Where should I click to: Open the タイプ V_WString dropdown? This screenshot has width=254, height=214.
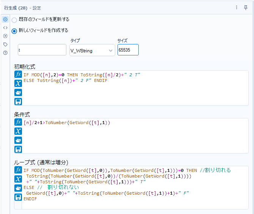tap(92, 50)
